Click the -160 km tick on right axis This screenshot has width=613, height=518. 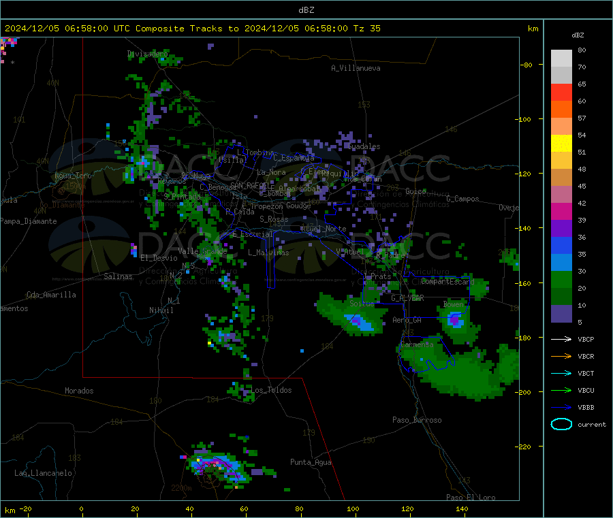(524, 283)
